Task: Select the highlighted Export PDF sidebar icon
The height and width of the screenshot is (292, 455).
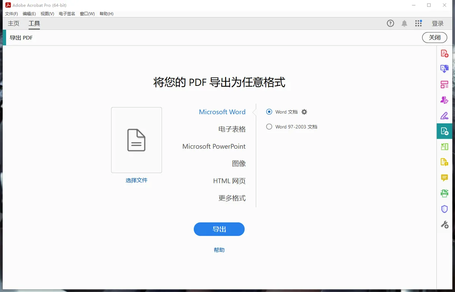Action: (444, 131)
